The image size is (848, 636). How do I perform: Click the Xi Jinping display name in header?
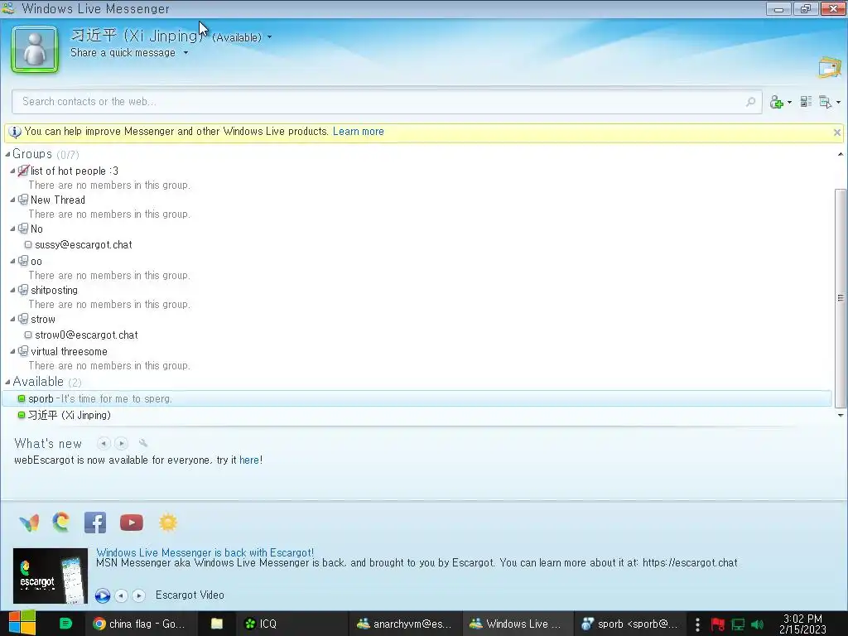point(135,36)
